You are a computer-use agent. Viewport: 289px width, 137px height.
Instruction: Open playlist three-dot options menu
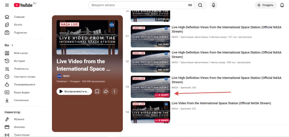coord(115,91)
